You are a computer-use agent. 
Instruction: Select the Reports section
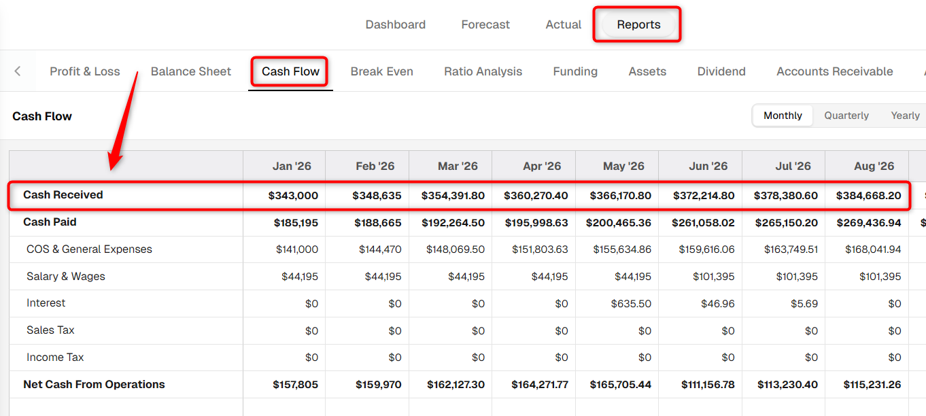(638, 24)
